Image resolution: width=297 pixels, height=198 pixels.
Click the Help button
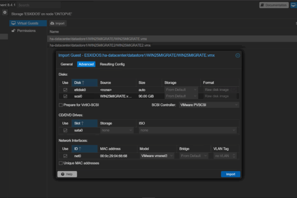(67, 174)
